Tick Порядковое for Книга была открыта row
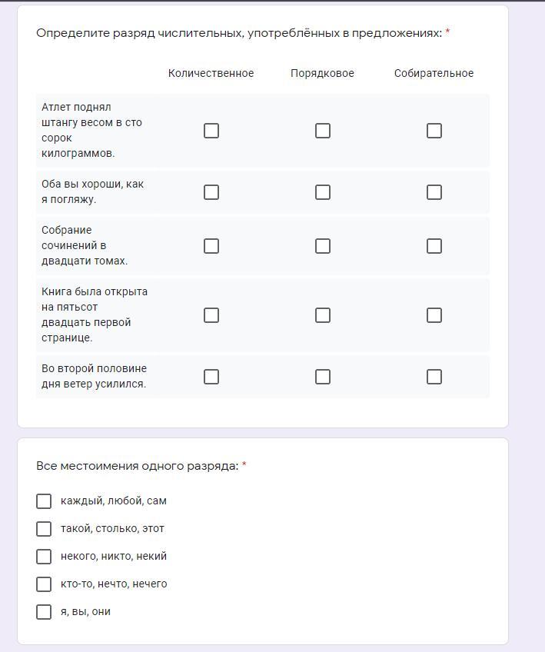 [323, 315]
